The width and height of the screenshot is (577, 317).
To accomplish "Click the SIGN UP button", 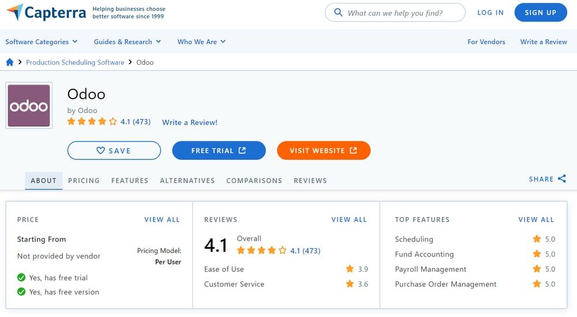I will (541, 13).
